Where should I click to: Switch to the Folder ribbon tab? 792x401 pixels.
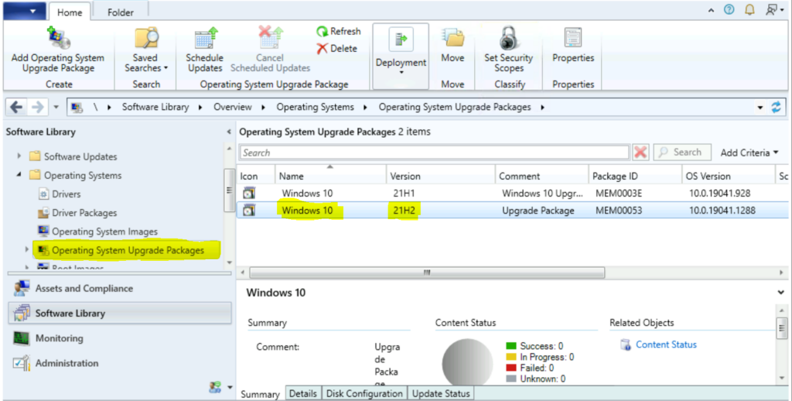tap(121, 12)
